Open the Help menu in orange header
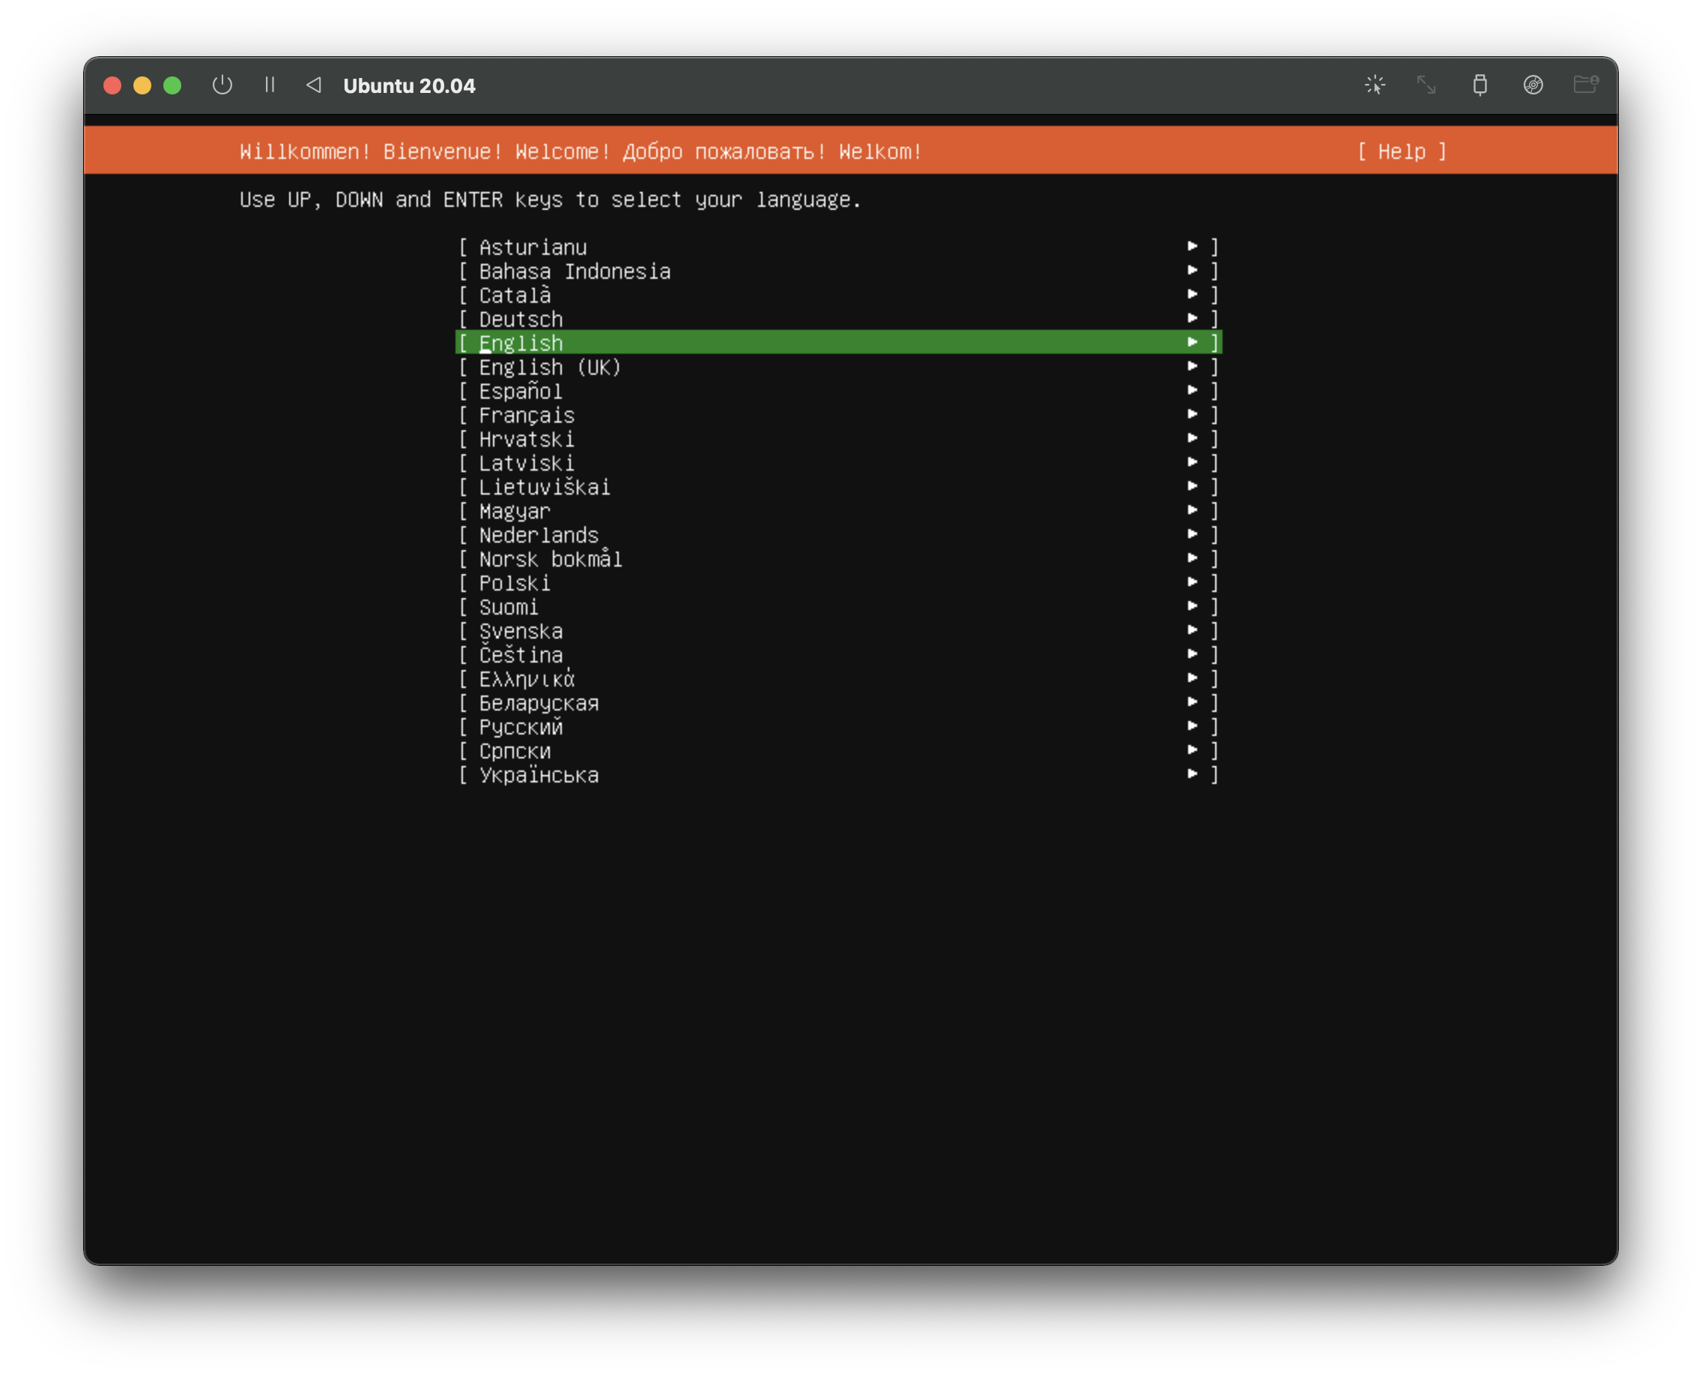Image resolution: width=1702 pixels, height=1376 pixels. [1401, 151]
